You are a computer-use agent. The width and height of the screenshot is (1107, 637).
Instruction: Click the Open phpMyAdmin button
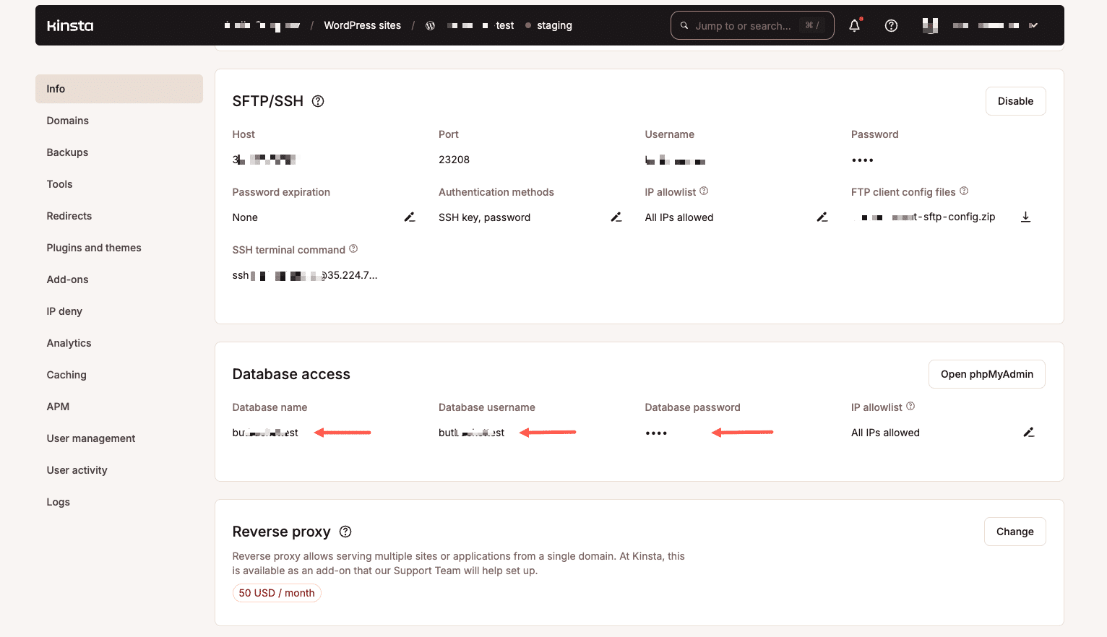(x=986, y=374)
